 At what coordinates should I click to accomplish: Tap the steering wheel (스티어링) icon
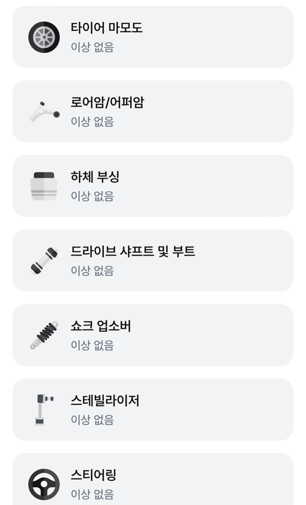point(44,484)
